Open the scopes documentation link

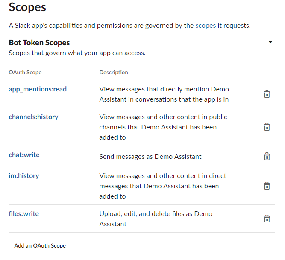(x=206, y=26)
